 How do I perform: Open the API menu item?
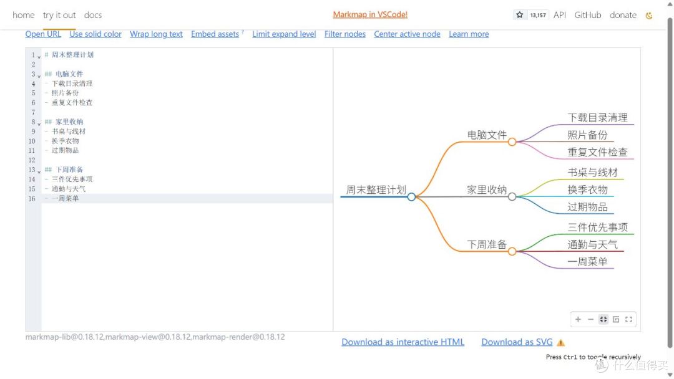point(560,15)
